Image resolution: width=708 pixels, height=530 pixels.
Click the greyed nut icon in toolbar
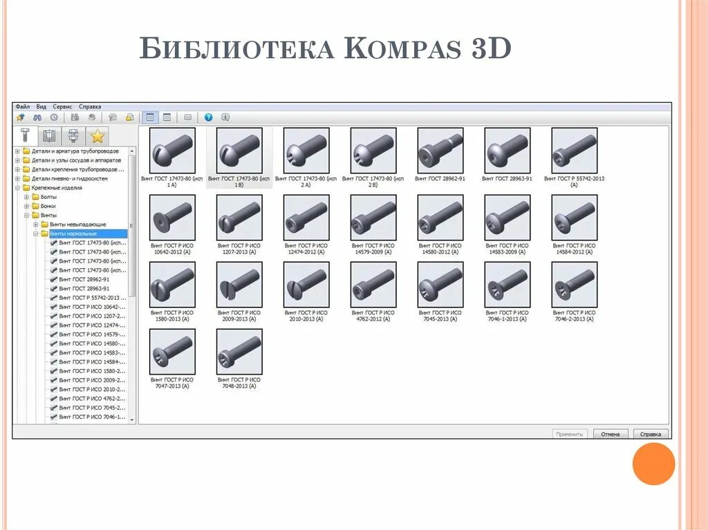[x=92, y=117]
